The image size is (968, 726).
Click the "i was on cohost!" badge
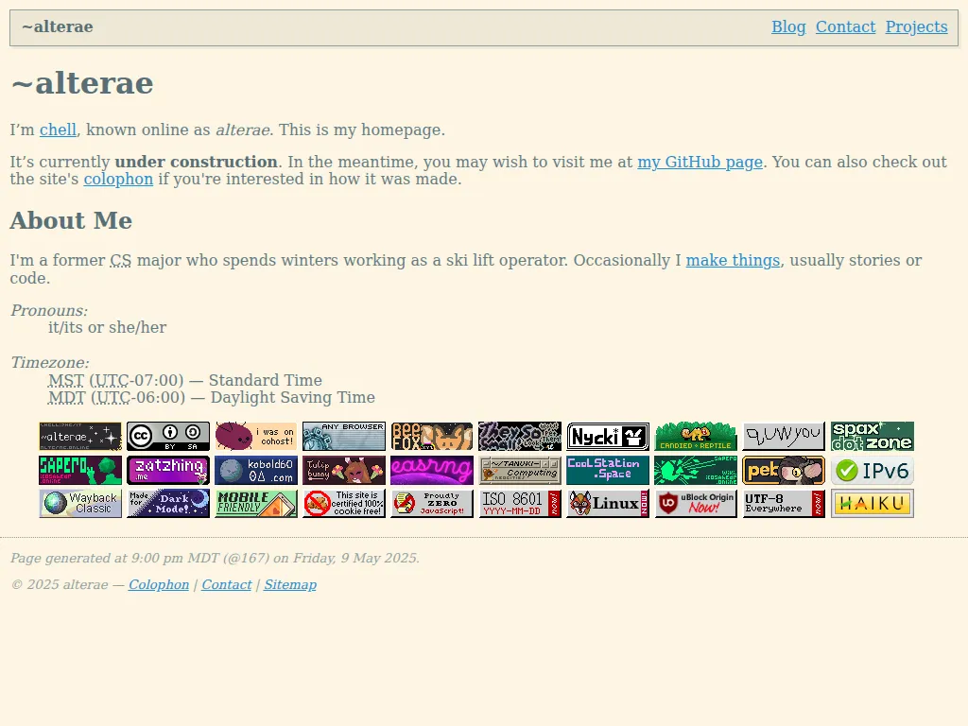[x=256, y=436]
